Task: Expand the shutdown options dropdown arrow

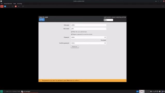Action: tap(19, 6)
